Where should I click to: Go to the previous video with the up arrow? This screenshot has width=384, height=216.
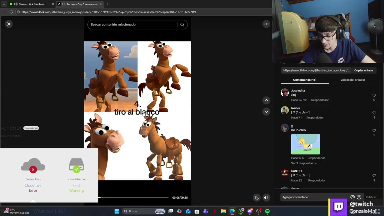coord(266,100)
